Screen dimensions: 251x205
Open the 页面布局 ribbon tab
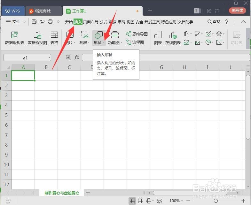(90, 22)
